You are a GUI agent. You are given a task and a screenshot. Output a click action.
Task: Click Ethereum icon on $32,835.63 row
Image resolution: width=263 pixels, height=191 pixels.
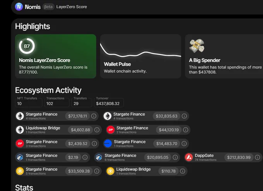108,116
